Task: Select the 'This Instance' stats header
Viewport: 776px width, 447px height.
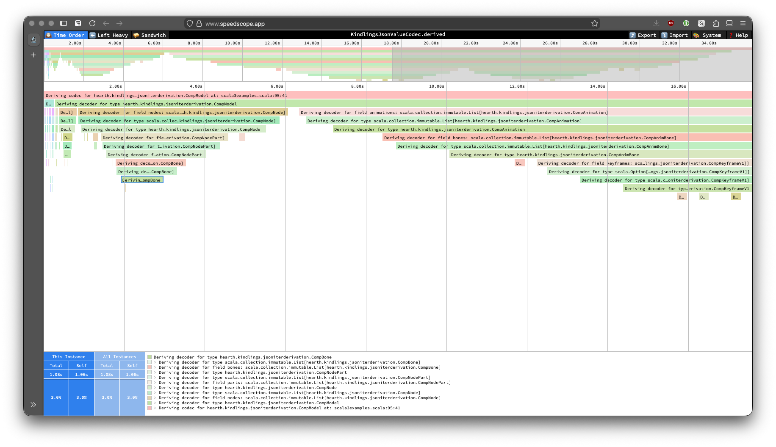Action: click(69, 357)
